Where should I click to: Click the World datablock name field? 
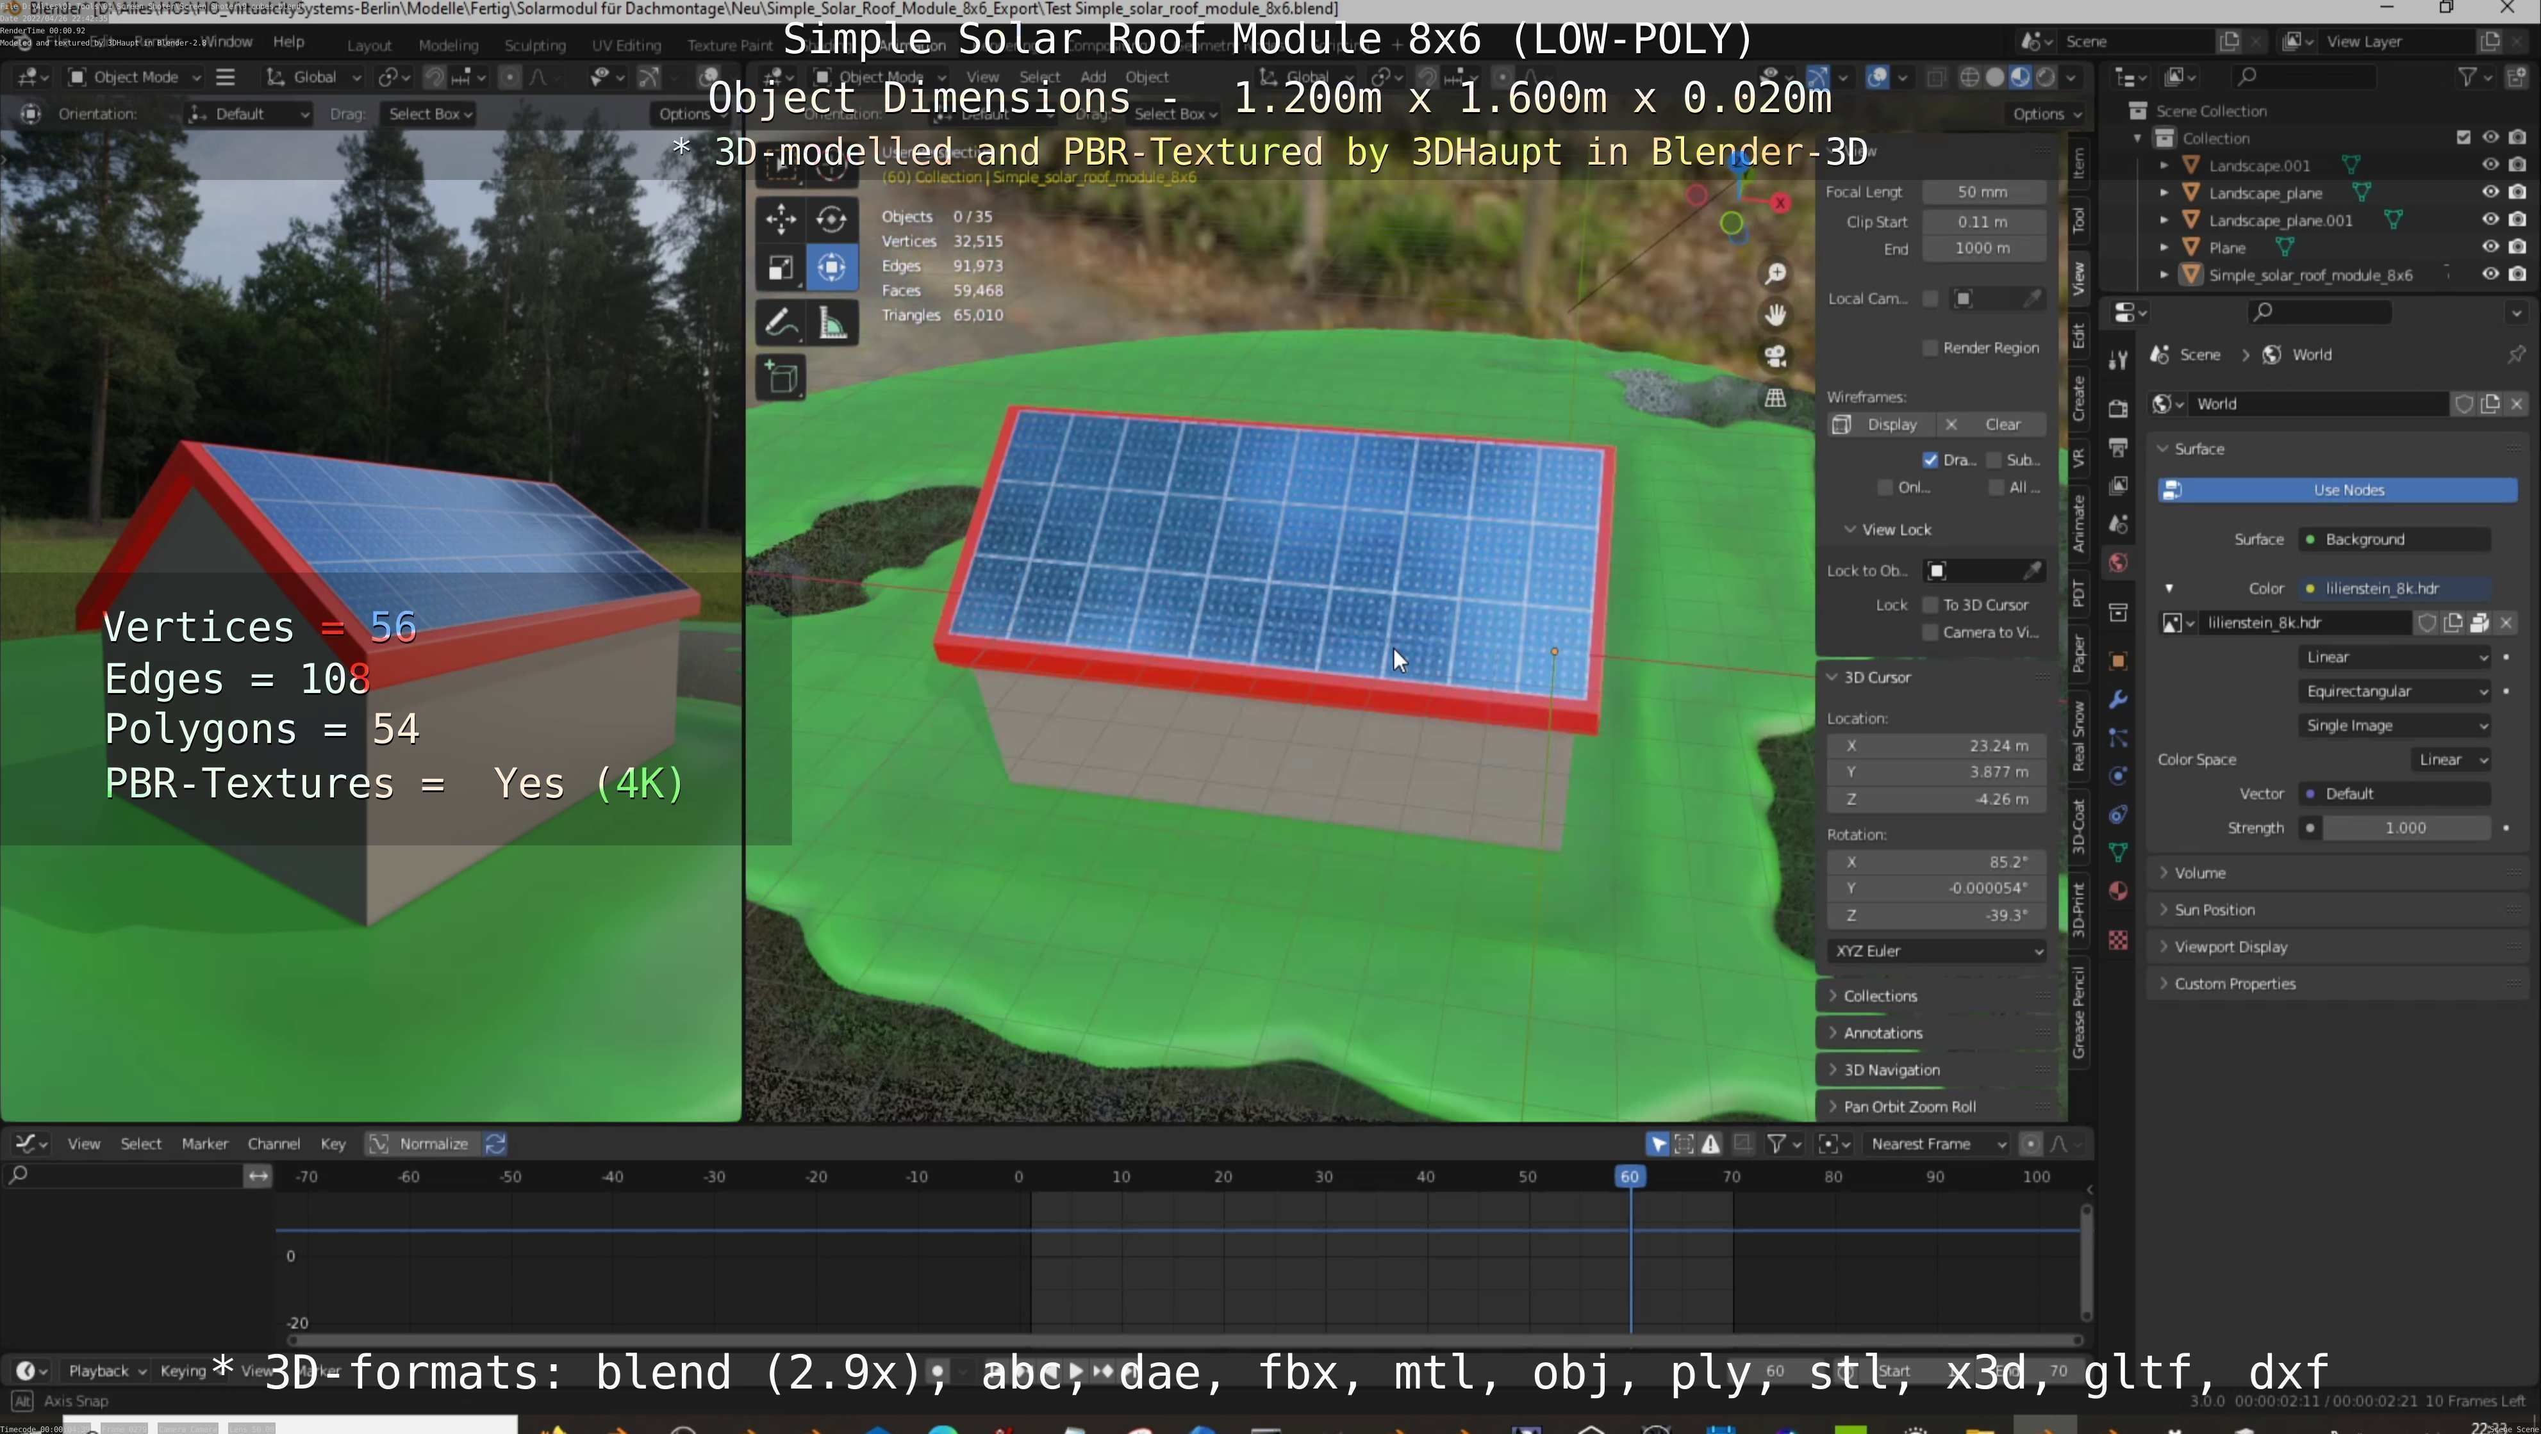point(2318,404)
